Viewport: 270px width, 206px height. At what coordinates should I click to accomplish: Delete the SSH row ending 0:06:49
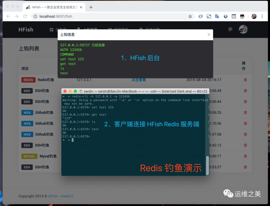tap(245, 90)
